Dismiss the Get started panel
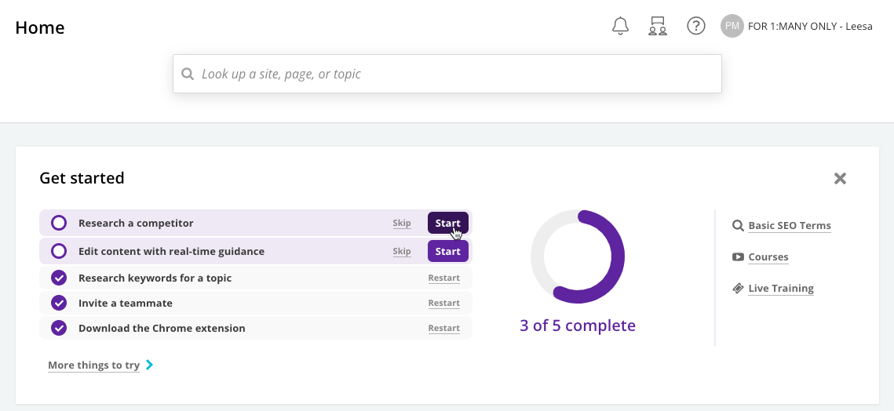The image size is (894, 411). coord(840,178)
